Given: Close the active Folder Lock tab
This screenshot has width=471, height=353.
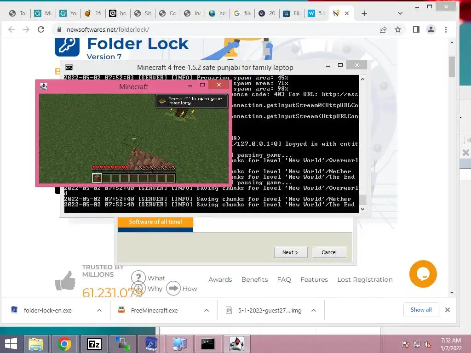Looking at the screenshot, I should tap(347, 13).
